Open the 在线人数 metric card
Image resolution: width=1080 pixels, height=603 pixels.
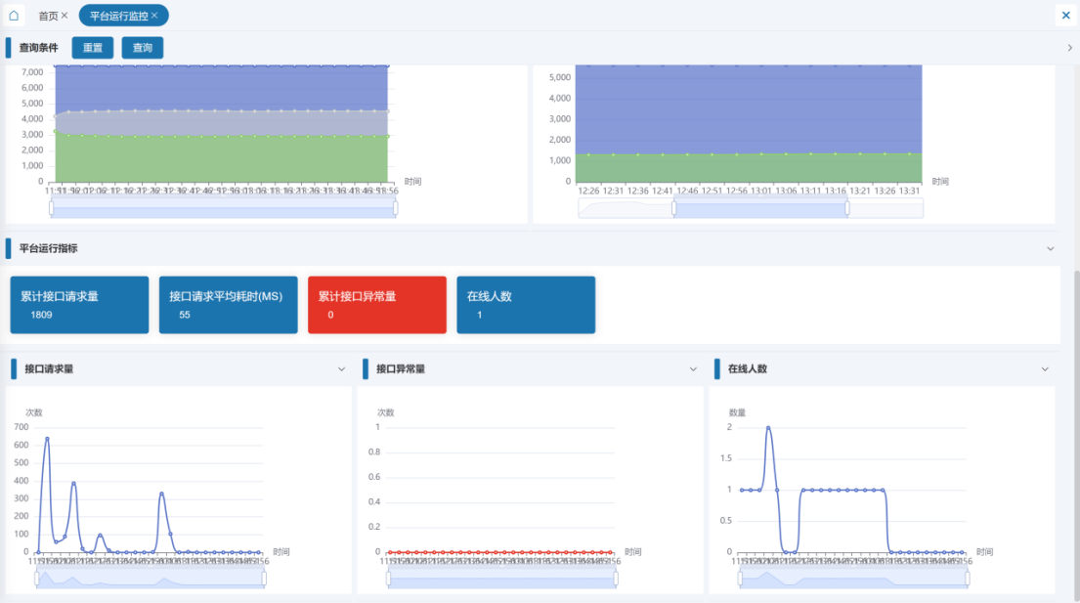(526, 305)
